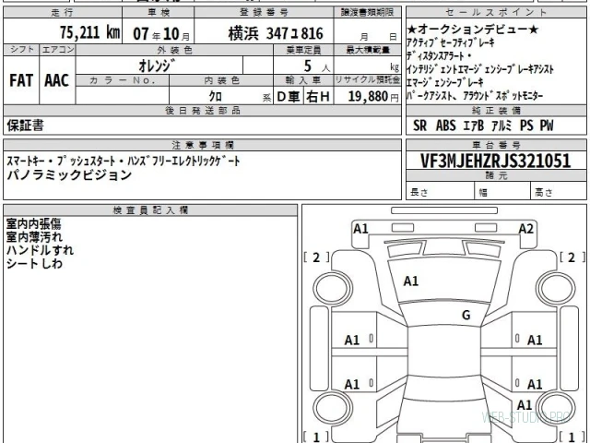Select the パノラミックビジョン note

tap(70, 175)
